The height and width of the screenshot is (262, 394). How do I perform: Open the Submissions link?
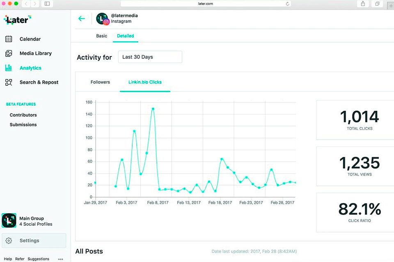23,124
